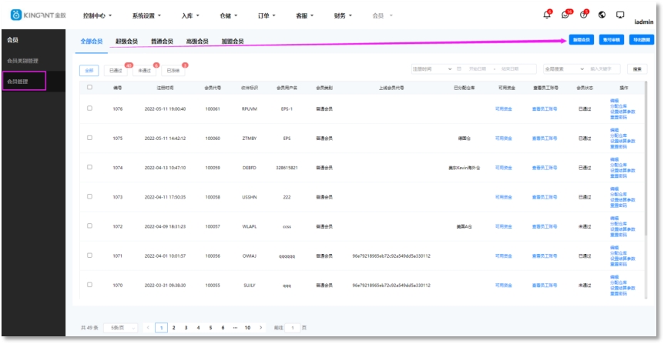Click the KINGANT logo icon
This screenshot has width=664, height=344.
[x=16, y=15]
